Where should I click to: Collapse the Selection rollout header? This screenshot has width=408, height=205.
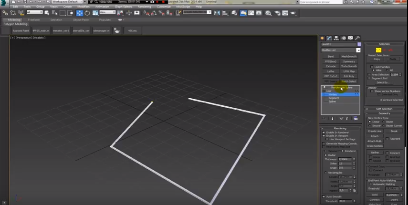coord(384,44)
